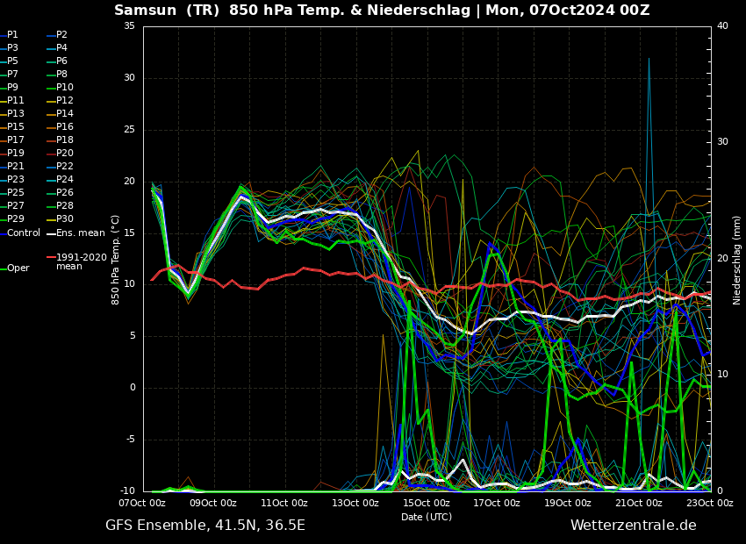Click the "19Oct 00z" tick label
Image resolution: width=746 pixels, height=544 pixels.
click(568, 503)
